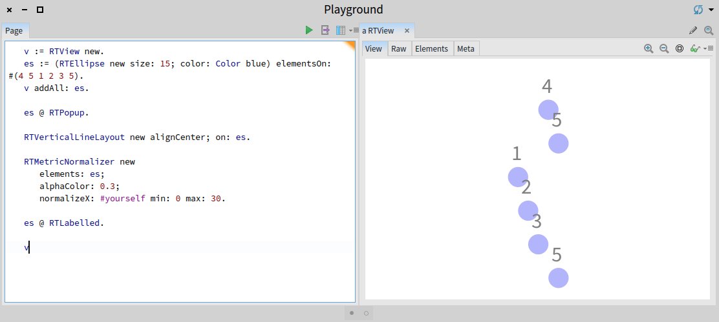Select the Page tab
This screenshot has width=719, height=322.
[14, 31]
